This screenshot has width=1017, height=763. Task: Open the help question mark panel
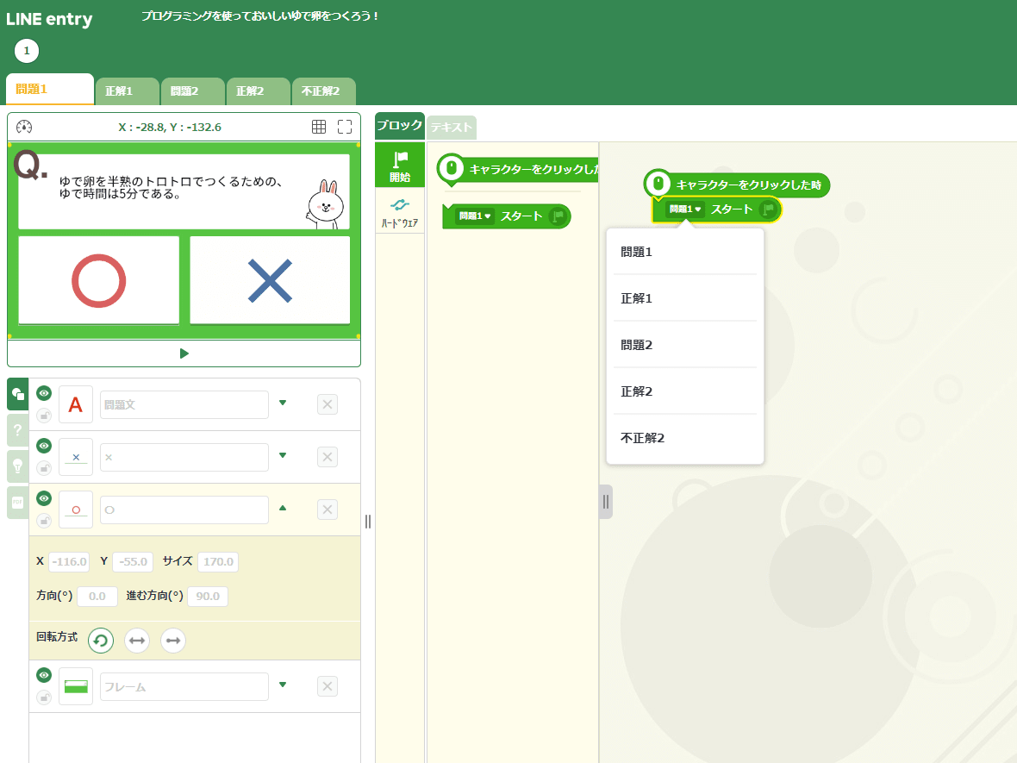pyautogui.click(x=18, y=429)
